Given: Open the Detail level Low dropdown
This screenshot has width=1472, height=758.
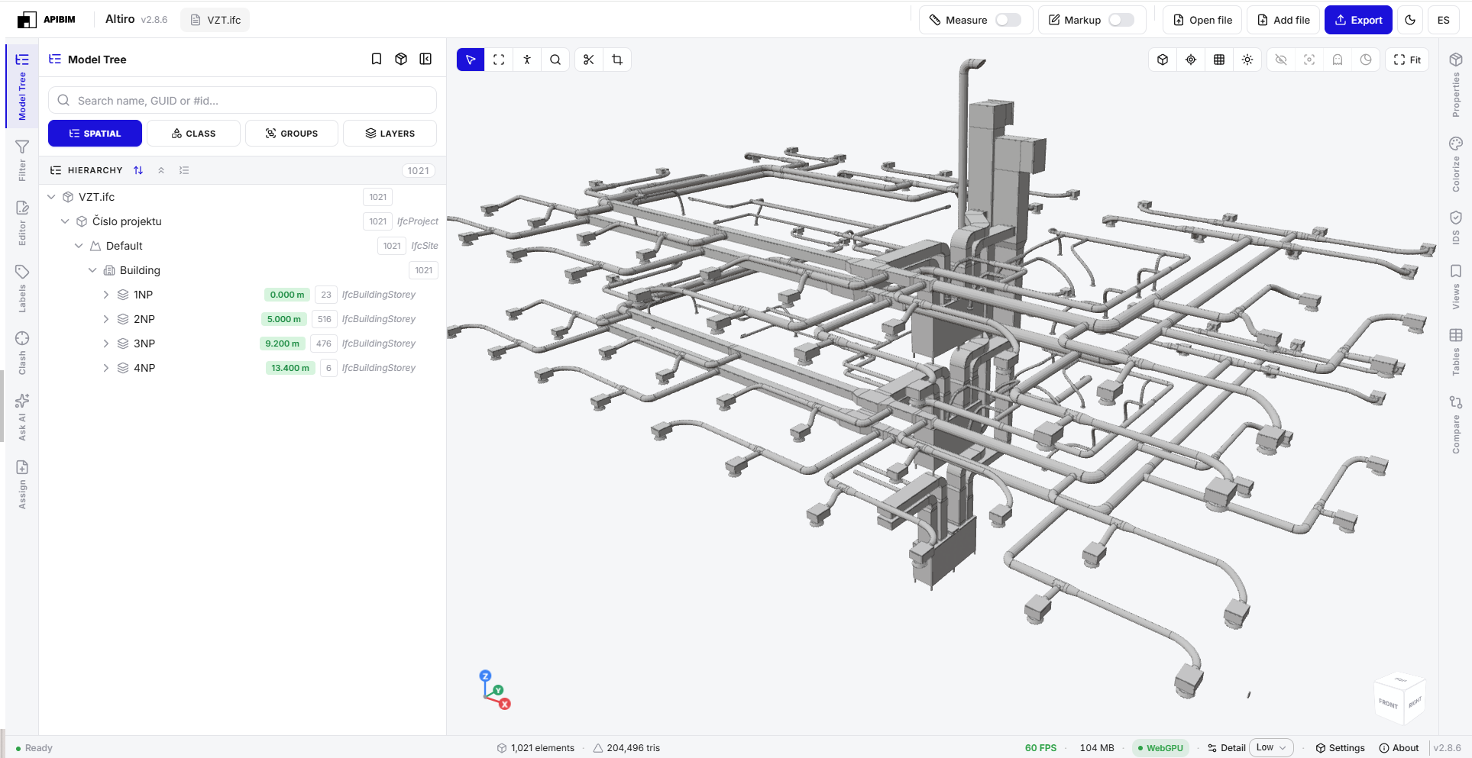Looking at the screenshot, I should pyautogui.click(x=1271, y=748).
